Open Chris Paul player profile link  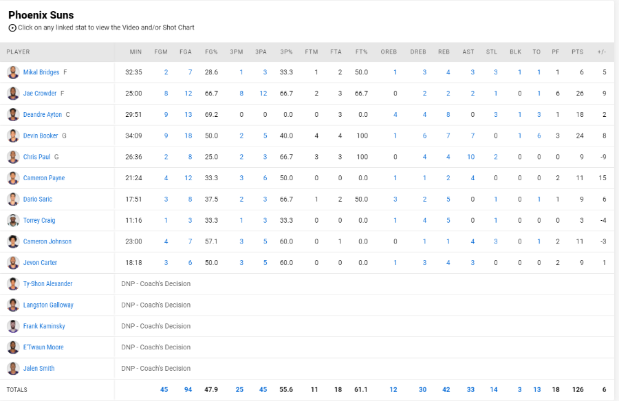click(x=36, y=157)
